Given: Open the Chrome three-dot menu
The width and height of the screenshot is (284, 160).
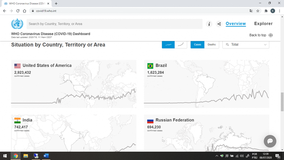Looking at the screenshot, I should [x=280, y=11].
